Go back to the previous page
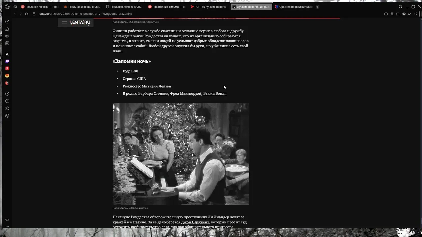The image size is (422, 237). click(x=15, y=14)
